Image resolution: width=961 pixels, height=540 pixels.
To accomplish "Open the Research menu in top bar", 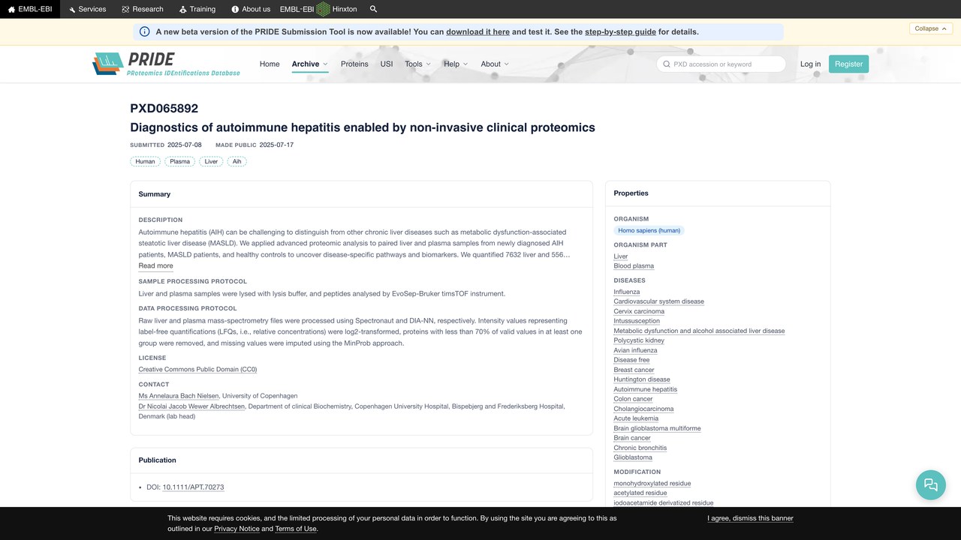I will point(143,9).
